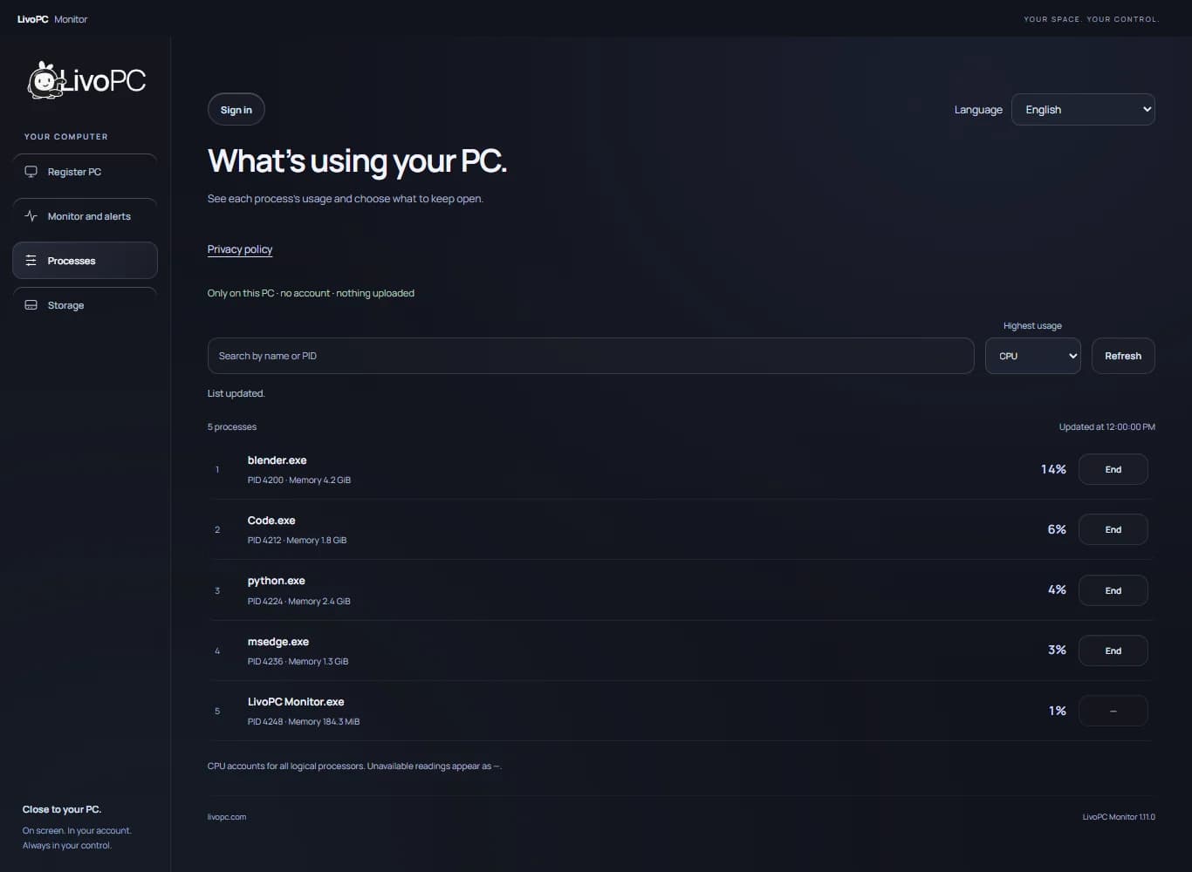Select the Code.exe process name
The image size is (1192, 872).
coord(271,521)
